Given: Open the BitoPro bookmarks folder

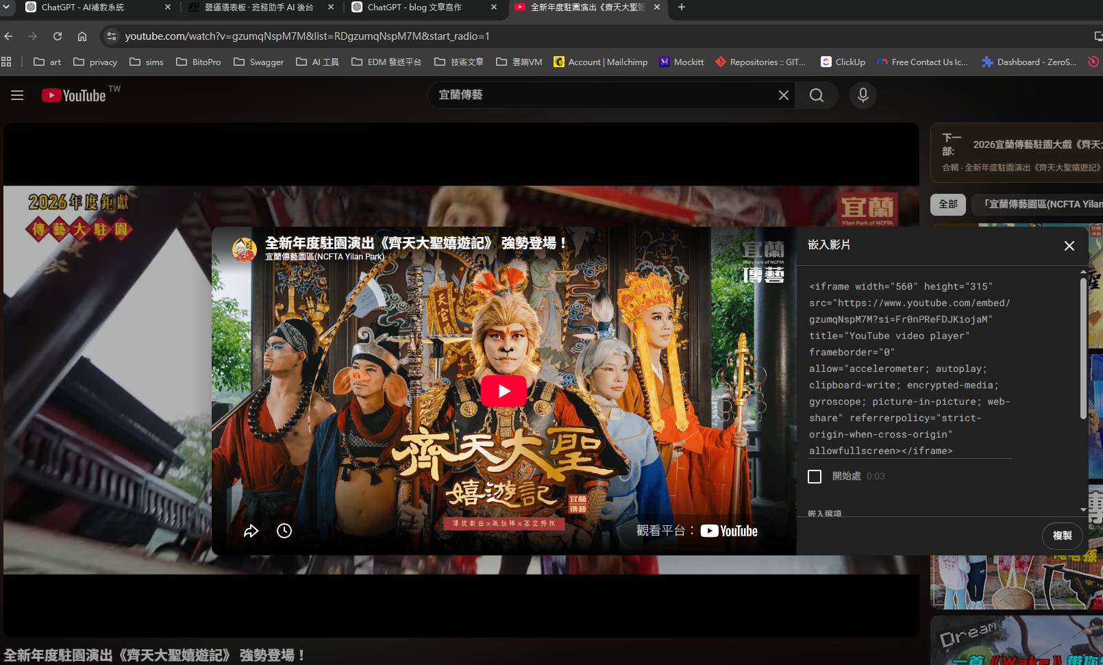Looking at the screenshot, I should [199, 62].
